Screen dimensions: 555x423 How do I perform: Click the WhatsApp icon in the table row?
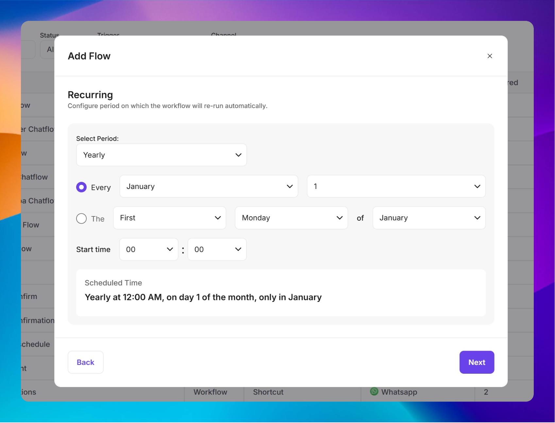tap(374, 391)
